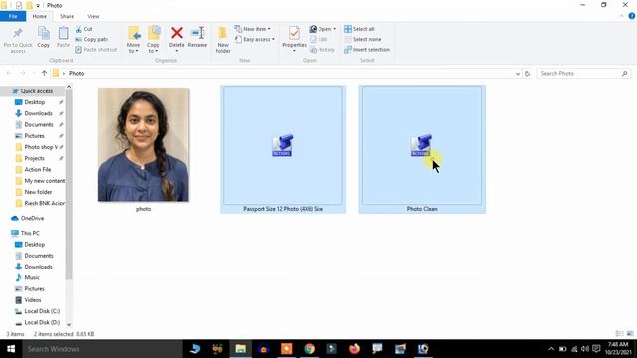Click the Photo breadcrumb in address bar

coord(76,73)
